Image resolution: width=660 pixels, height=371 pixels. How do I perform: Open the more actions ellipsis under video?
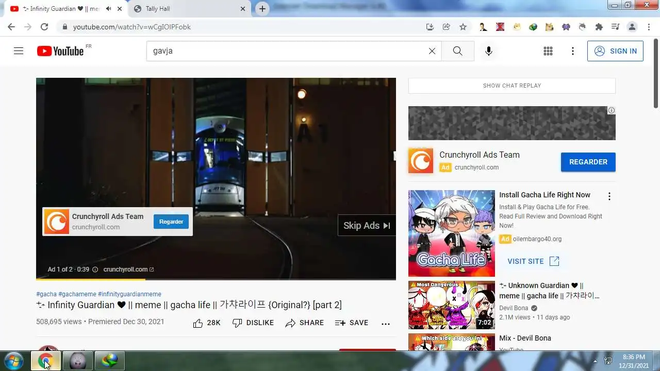(386, 324)
